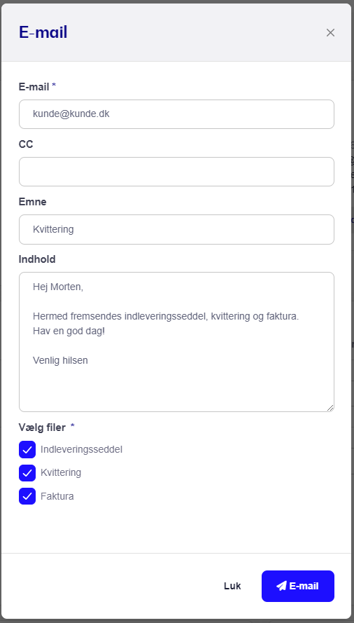354x623 pixels.
Task: Click inside the Indhold message text area
Action: click(x=176, y=342)
